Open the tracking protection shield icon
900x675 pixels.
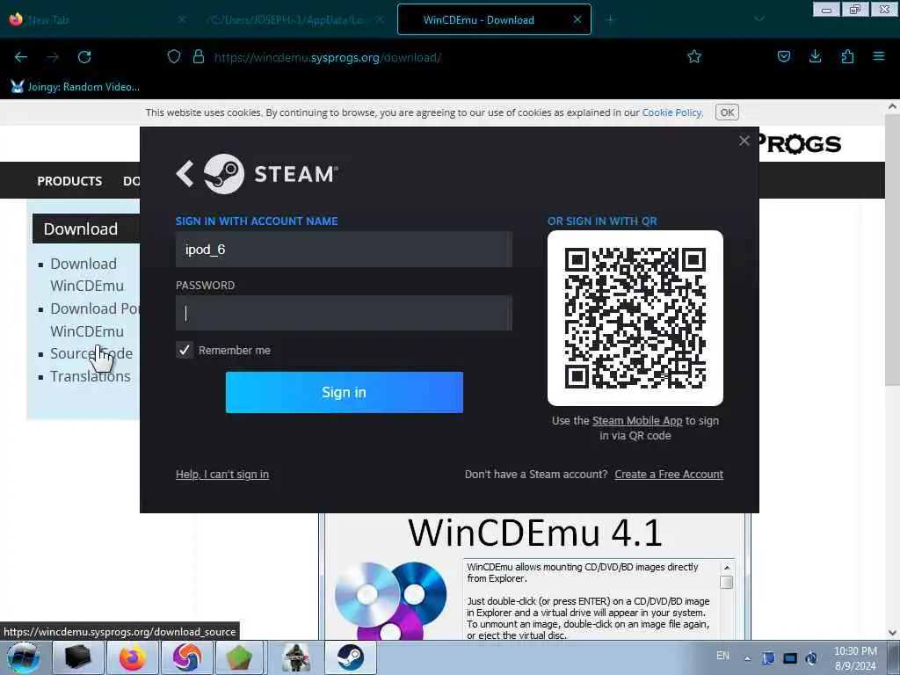(x=174, y=56)
